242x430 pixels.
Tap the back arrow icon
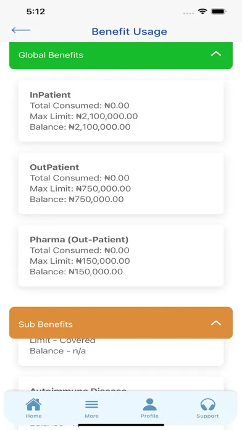point(21,30)
